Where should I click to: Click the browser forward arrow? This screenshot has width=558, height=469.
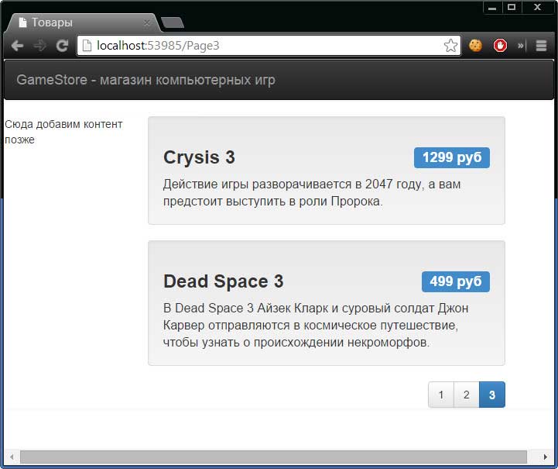click(40, 46)
